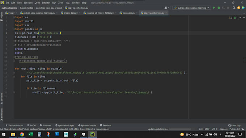Open Version Control tool window
This screenshot has height=138, width=246.
[14, 125]
